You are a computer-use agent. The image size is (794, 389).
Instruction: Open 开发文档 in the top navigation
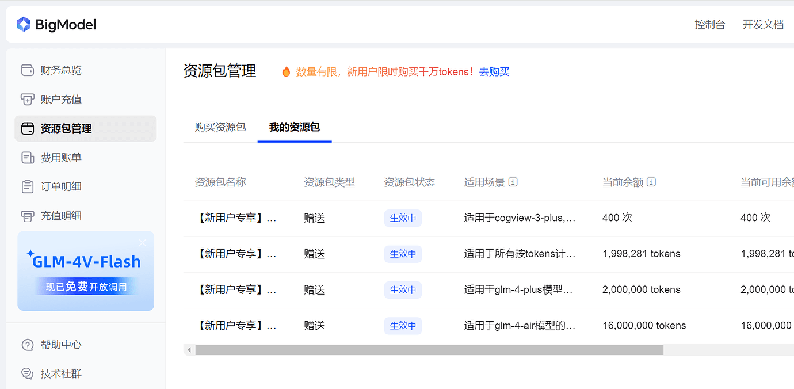click(x=763, y=25)
